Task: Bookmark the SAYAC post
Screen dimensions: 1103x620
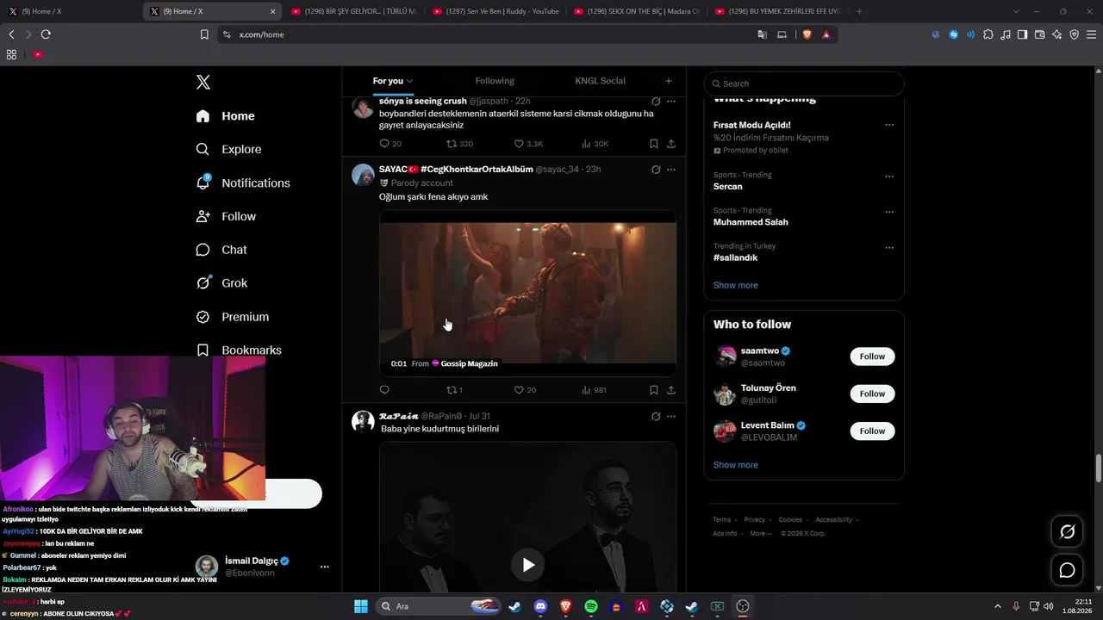Action: [x=654, y=390]
